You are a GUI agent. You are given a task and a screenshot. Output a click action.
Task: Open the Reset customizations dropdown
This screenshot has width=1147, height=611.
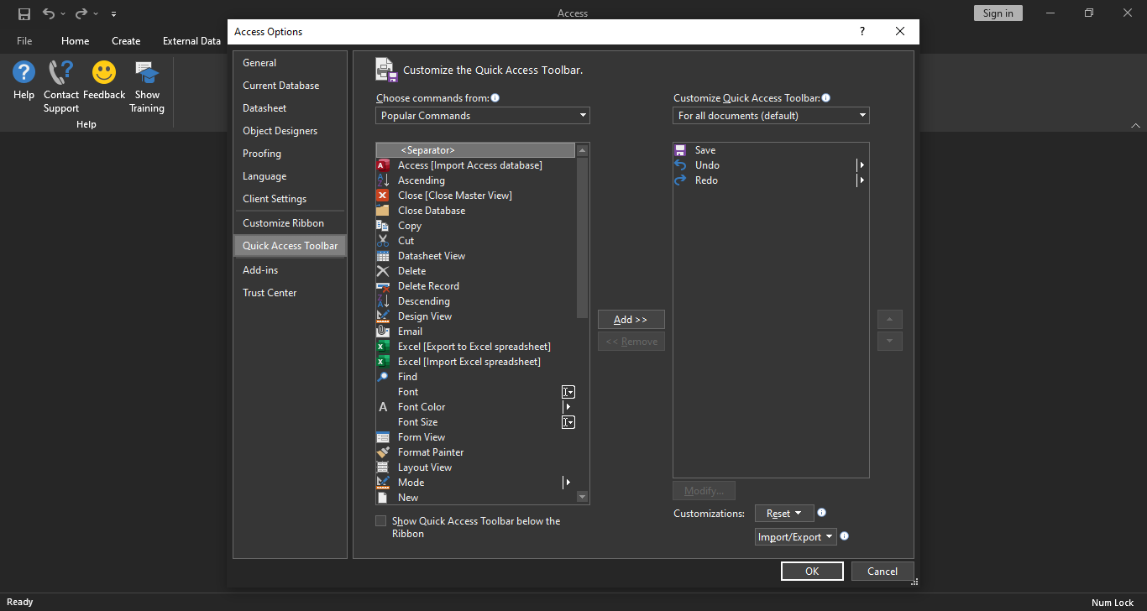tap(783, 514)
